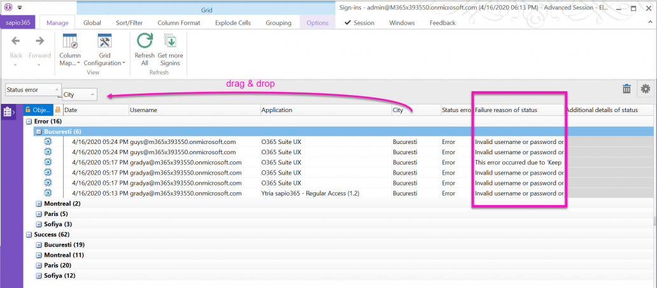657x288 pixels.
Task: Open the purple sidebar clipboard panel icon
Action: pyautogui.click(x=8, y=112)
